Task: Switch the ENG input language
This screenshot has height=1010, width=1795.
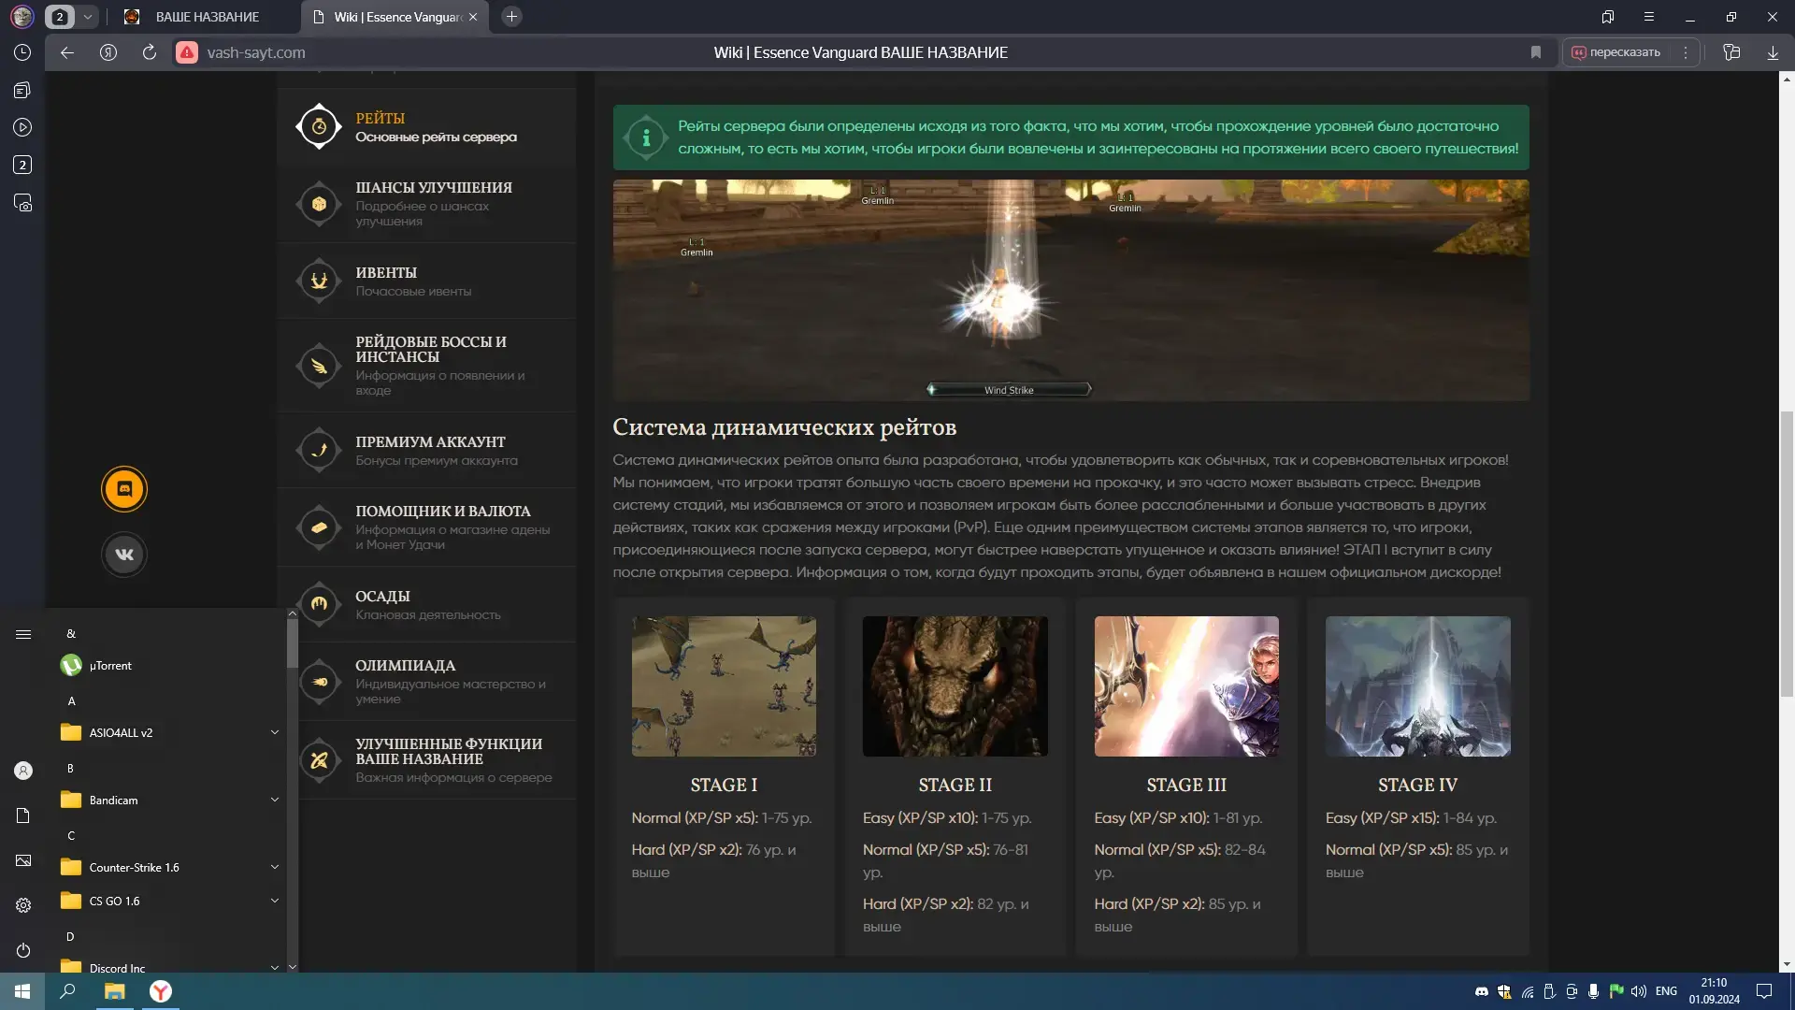Action: 1666,991
